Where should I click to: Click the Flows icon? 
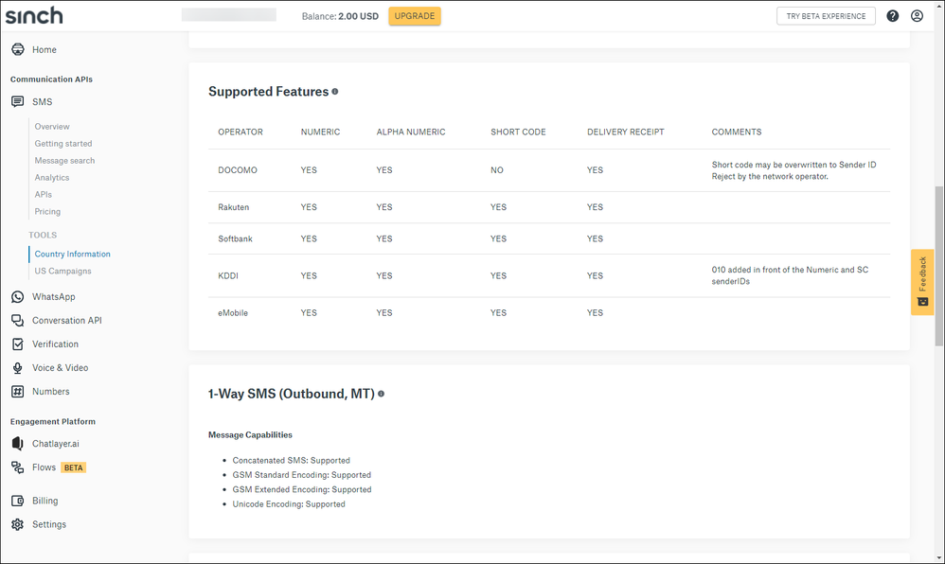click(x=17, y=467)
